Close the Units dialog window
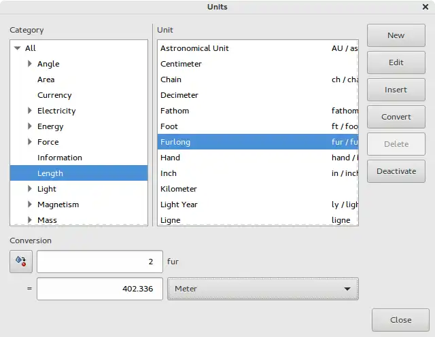Screen dimensions: 435x337 (x=425, y=7)
